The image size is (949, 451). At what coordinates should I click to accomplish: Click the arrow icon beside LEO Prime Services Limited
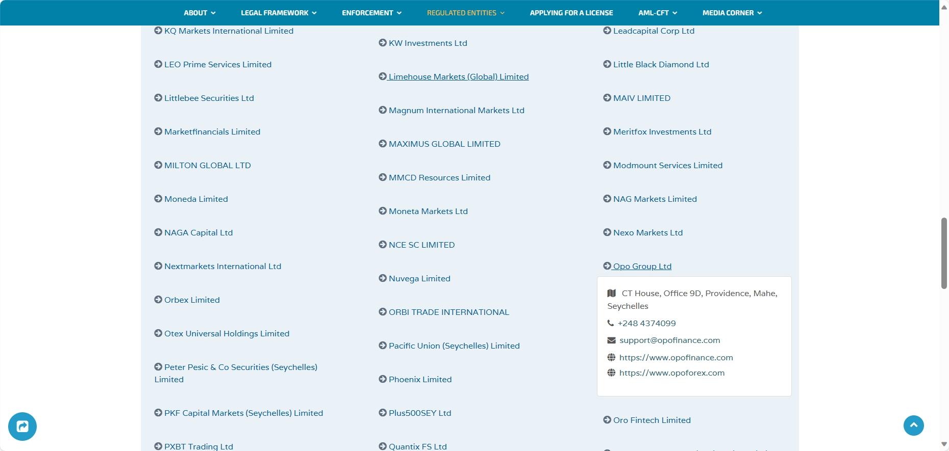pos(158,64)
